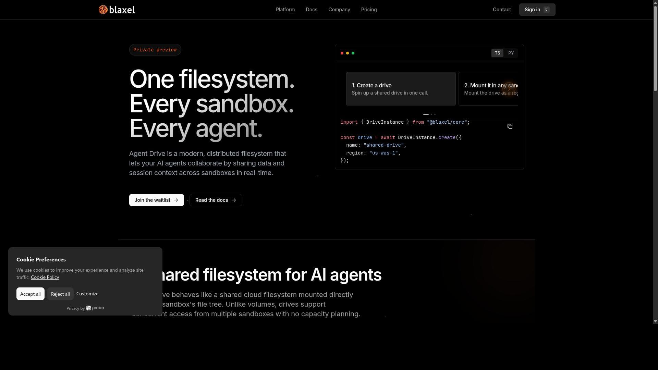Viewport: 658px width, 370px height.
Task: Advance the carousel with right chevron arrow
Action: (510, 89)
